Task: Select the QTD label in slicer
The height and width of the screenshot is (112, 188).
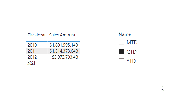Action: pos(131,52)
